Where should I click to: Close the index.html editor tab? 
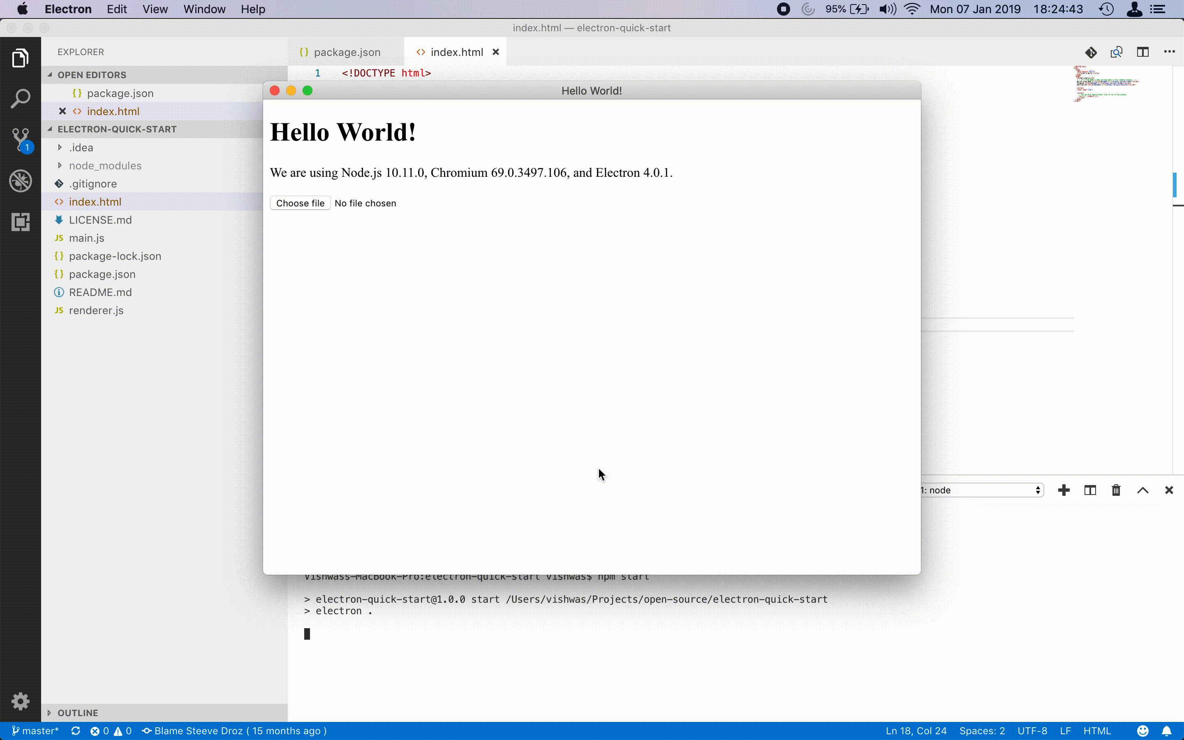point(496,52)
